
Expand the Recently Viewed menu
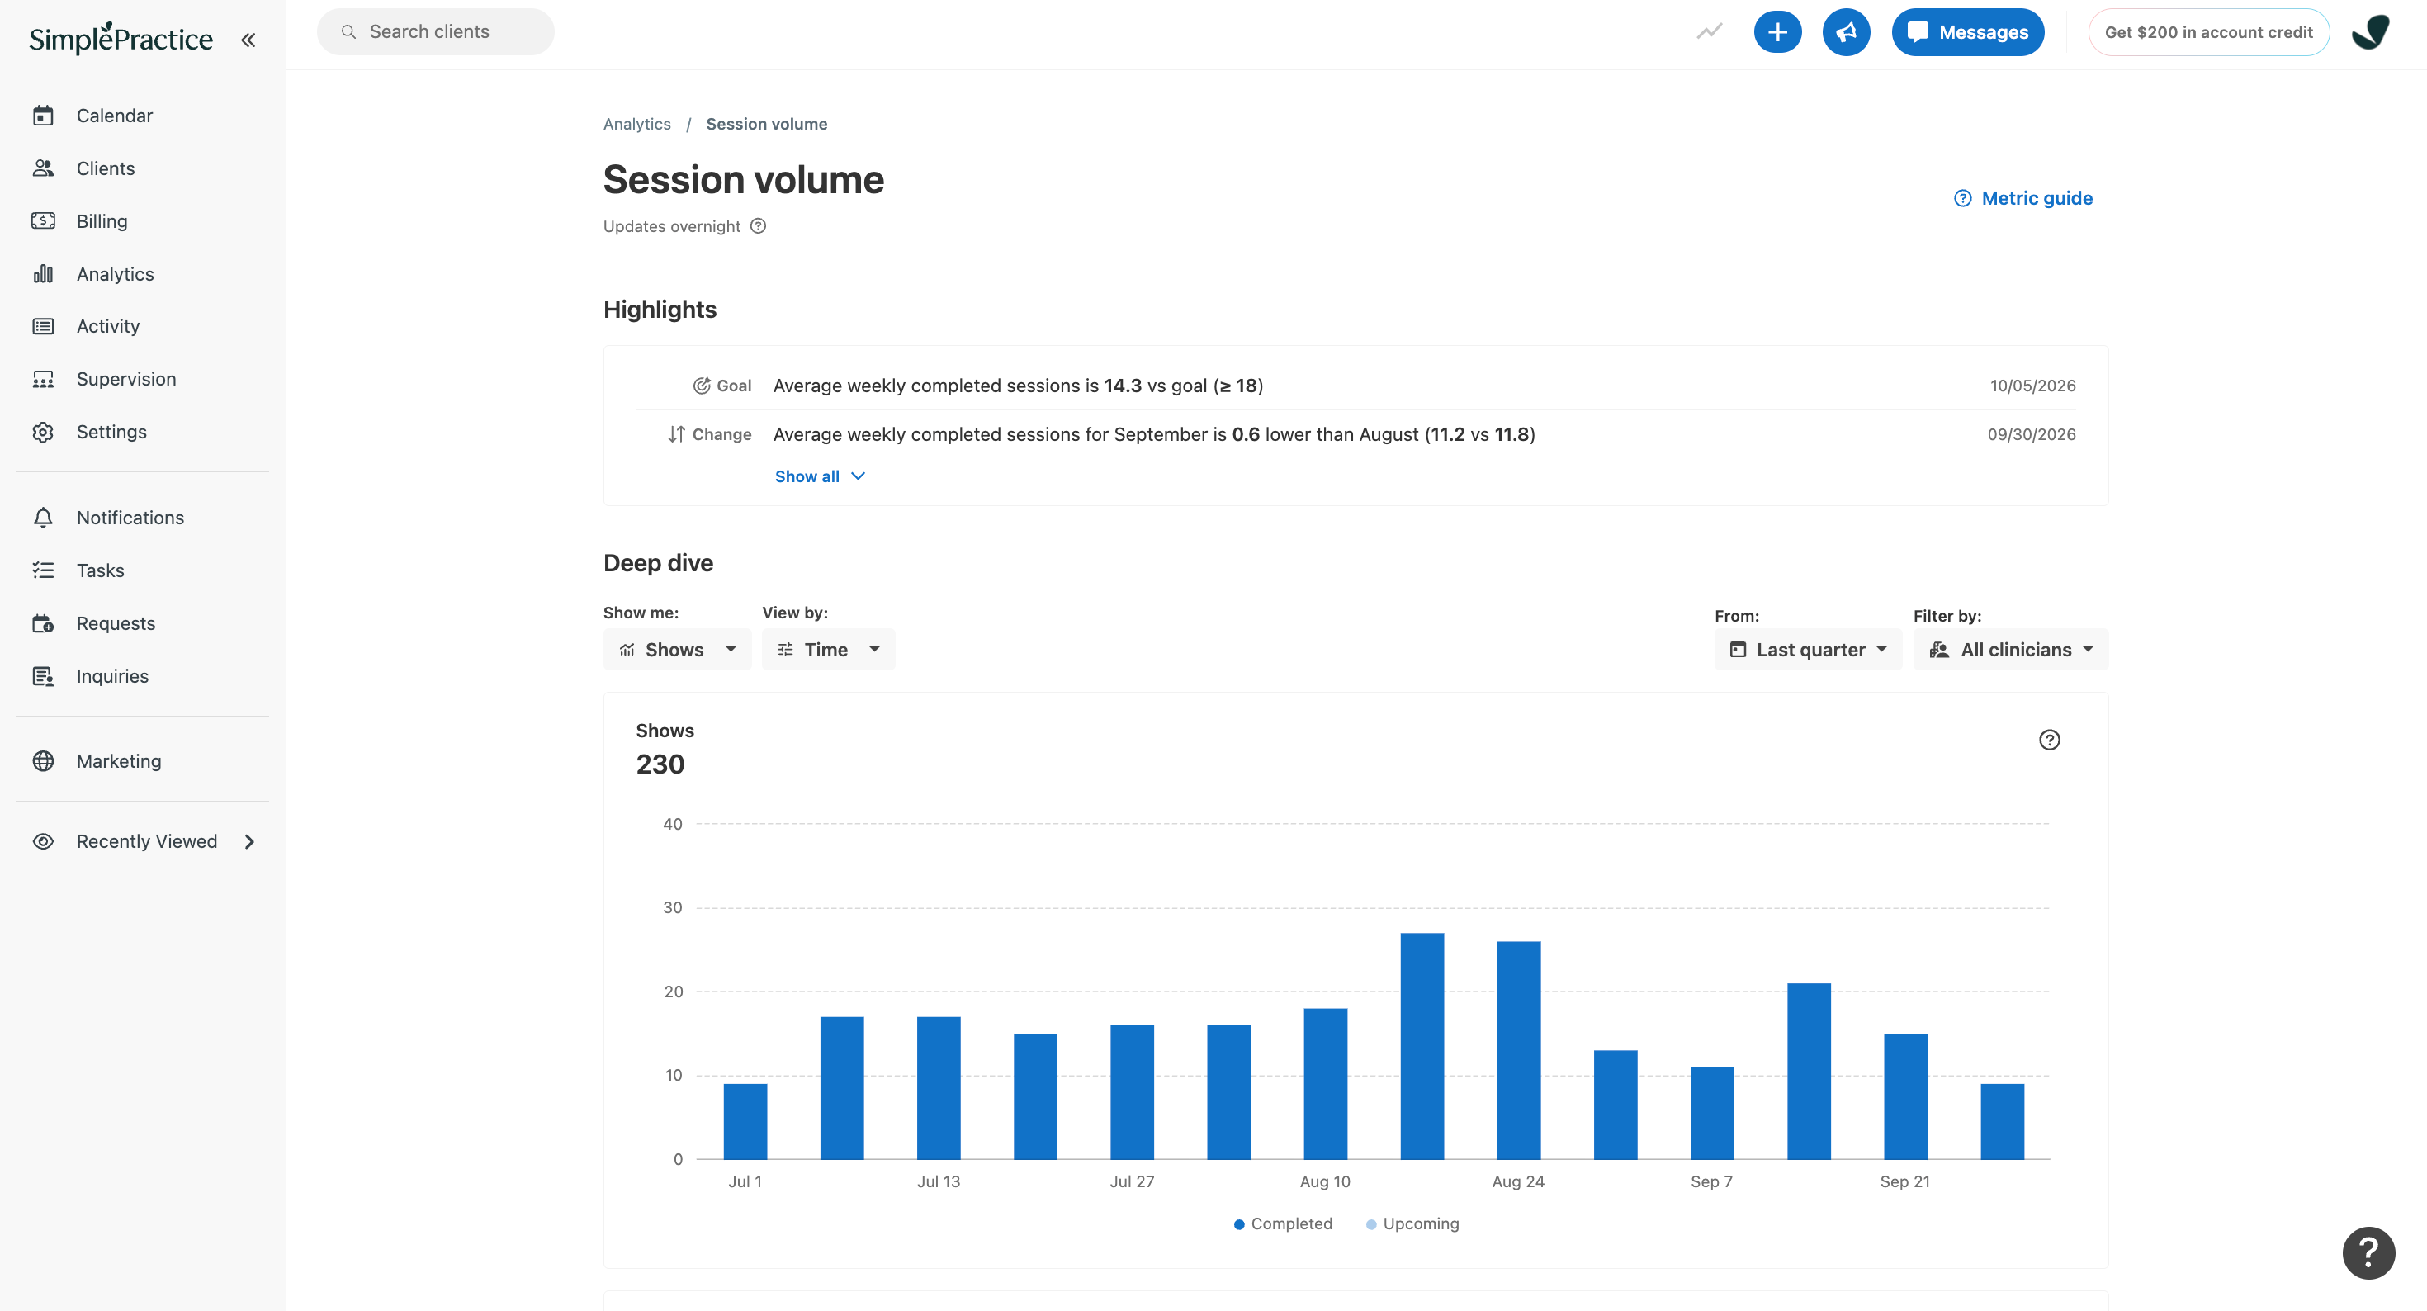[x=142, y=841]
